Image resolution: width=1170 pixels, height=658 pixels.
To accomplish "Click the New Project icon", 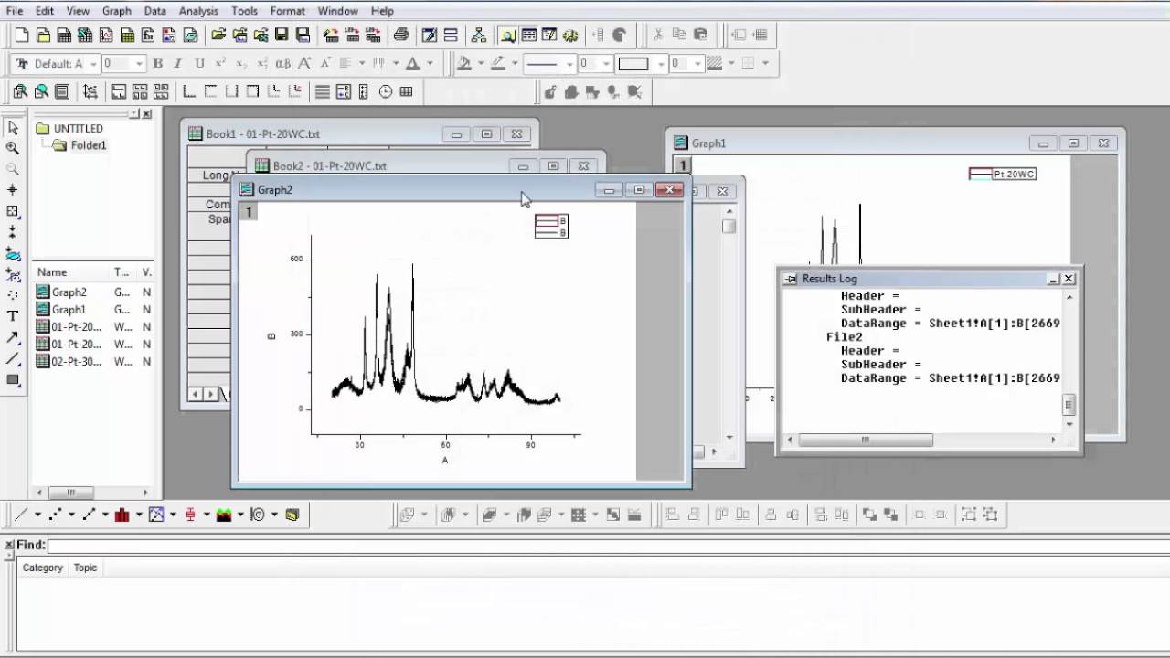I will [22, 36].
